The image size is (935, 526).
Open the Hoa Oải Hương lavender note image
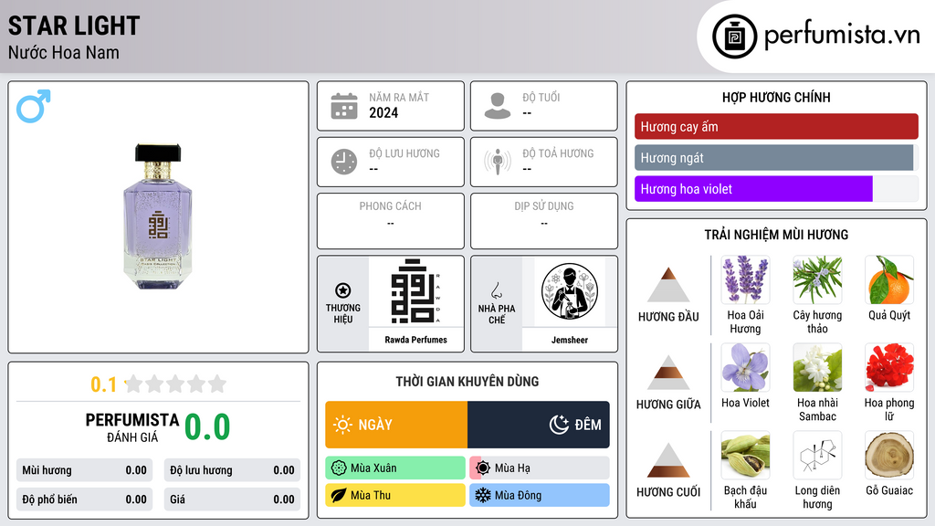745,280
